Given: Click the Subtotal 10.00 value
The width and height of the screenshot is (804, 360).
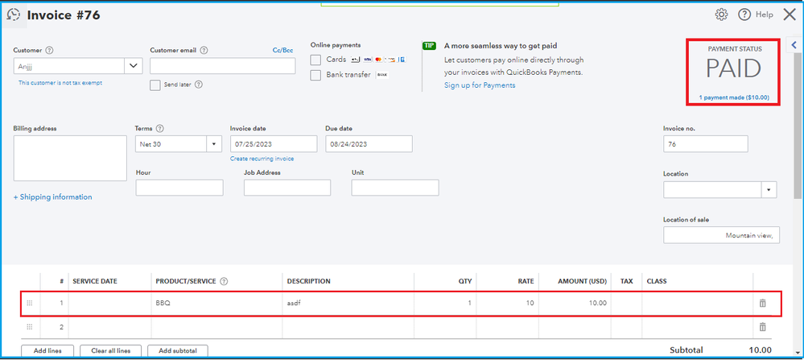Looking at the screenshot, I should (760, 350).
